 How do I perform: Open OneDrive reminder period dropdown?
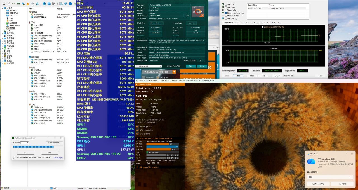coord(330,177)
